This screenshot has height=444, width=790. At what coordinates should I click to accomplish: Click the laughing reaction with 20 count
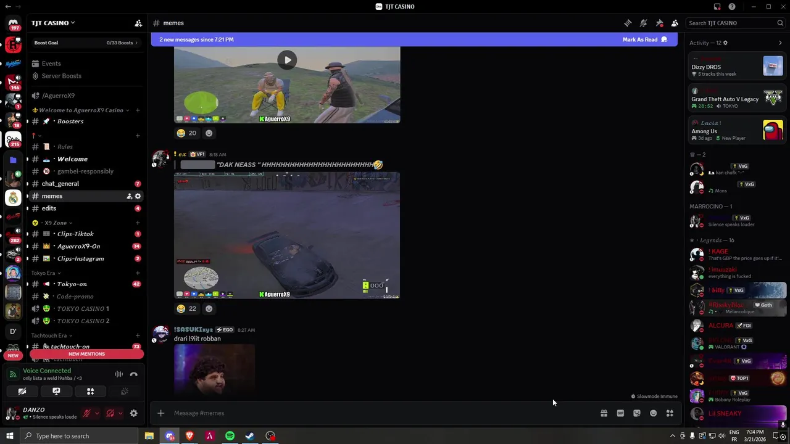186,133
